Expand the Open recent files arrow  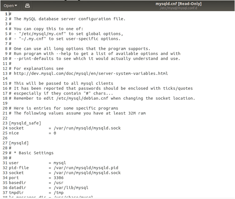[16, 6]
